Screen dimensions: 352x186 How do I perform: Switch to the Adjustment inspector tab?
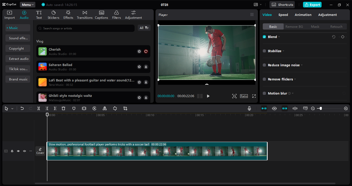328,15
